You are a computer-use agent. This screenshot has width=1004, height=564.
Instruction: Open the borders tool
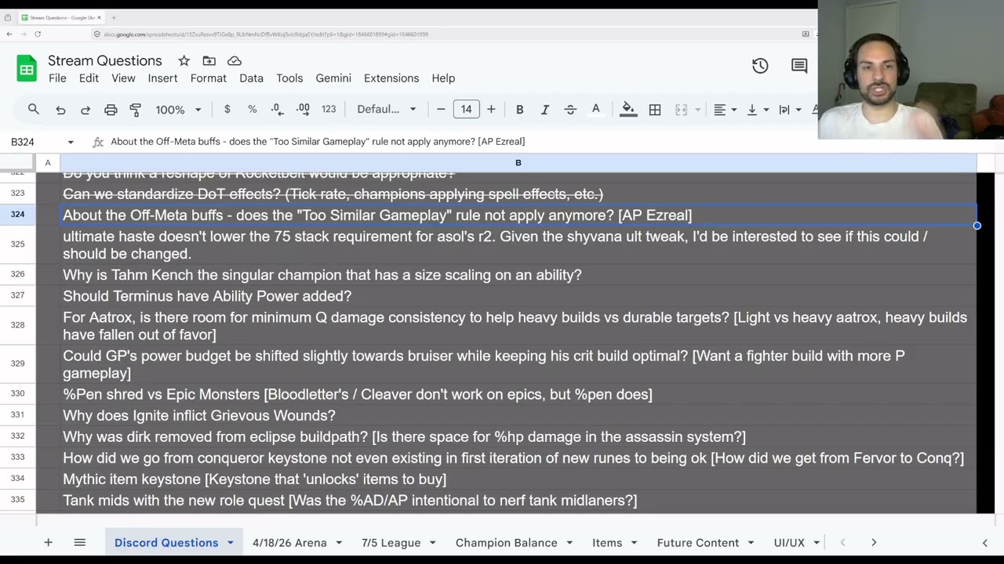click(x=655, y=110)
